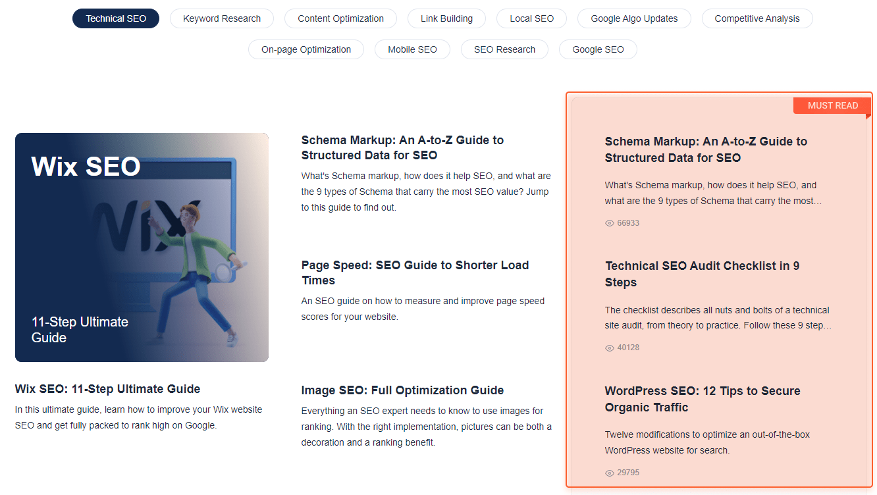Open the Mobile SEO category
This screenshot has width=877, height=495.
click(412, 49)
